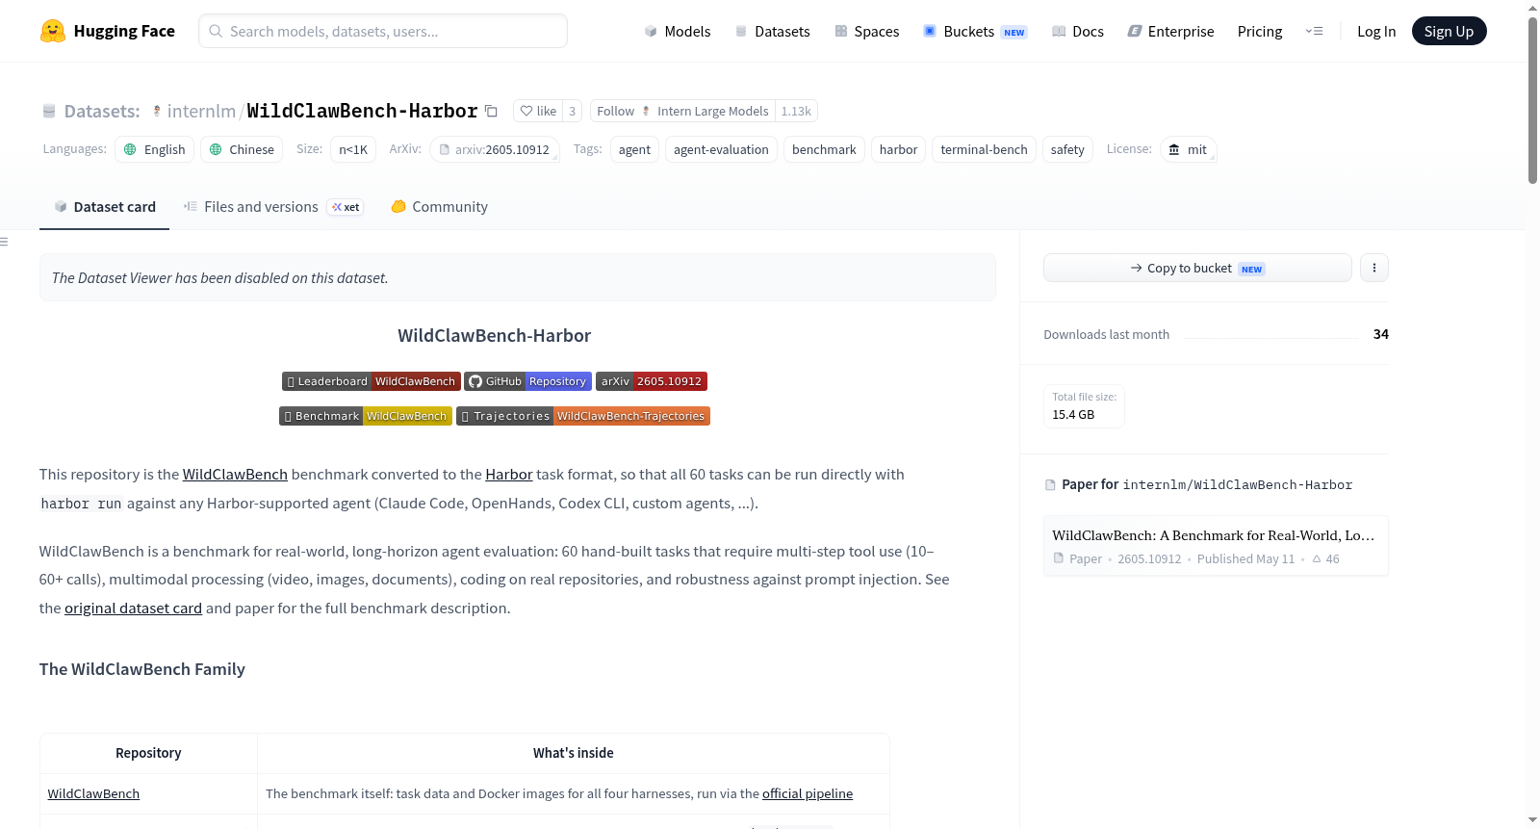Open the original dataset card link

point(133,609)
